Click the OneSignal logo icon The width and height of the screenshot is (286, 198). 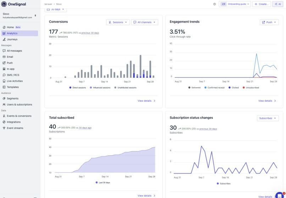point(4,4)
